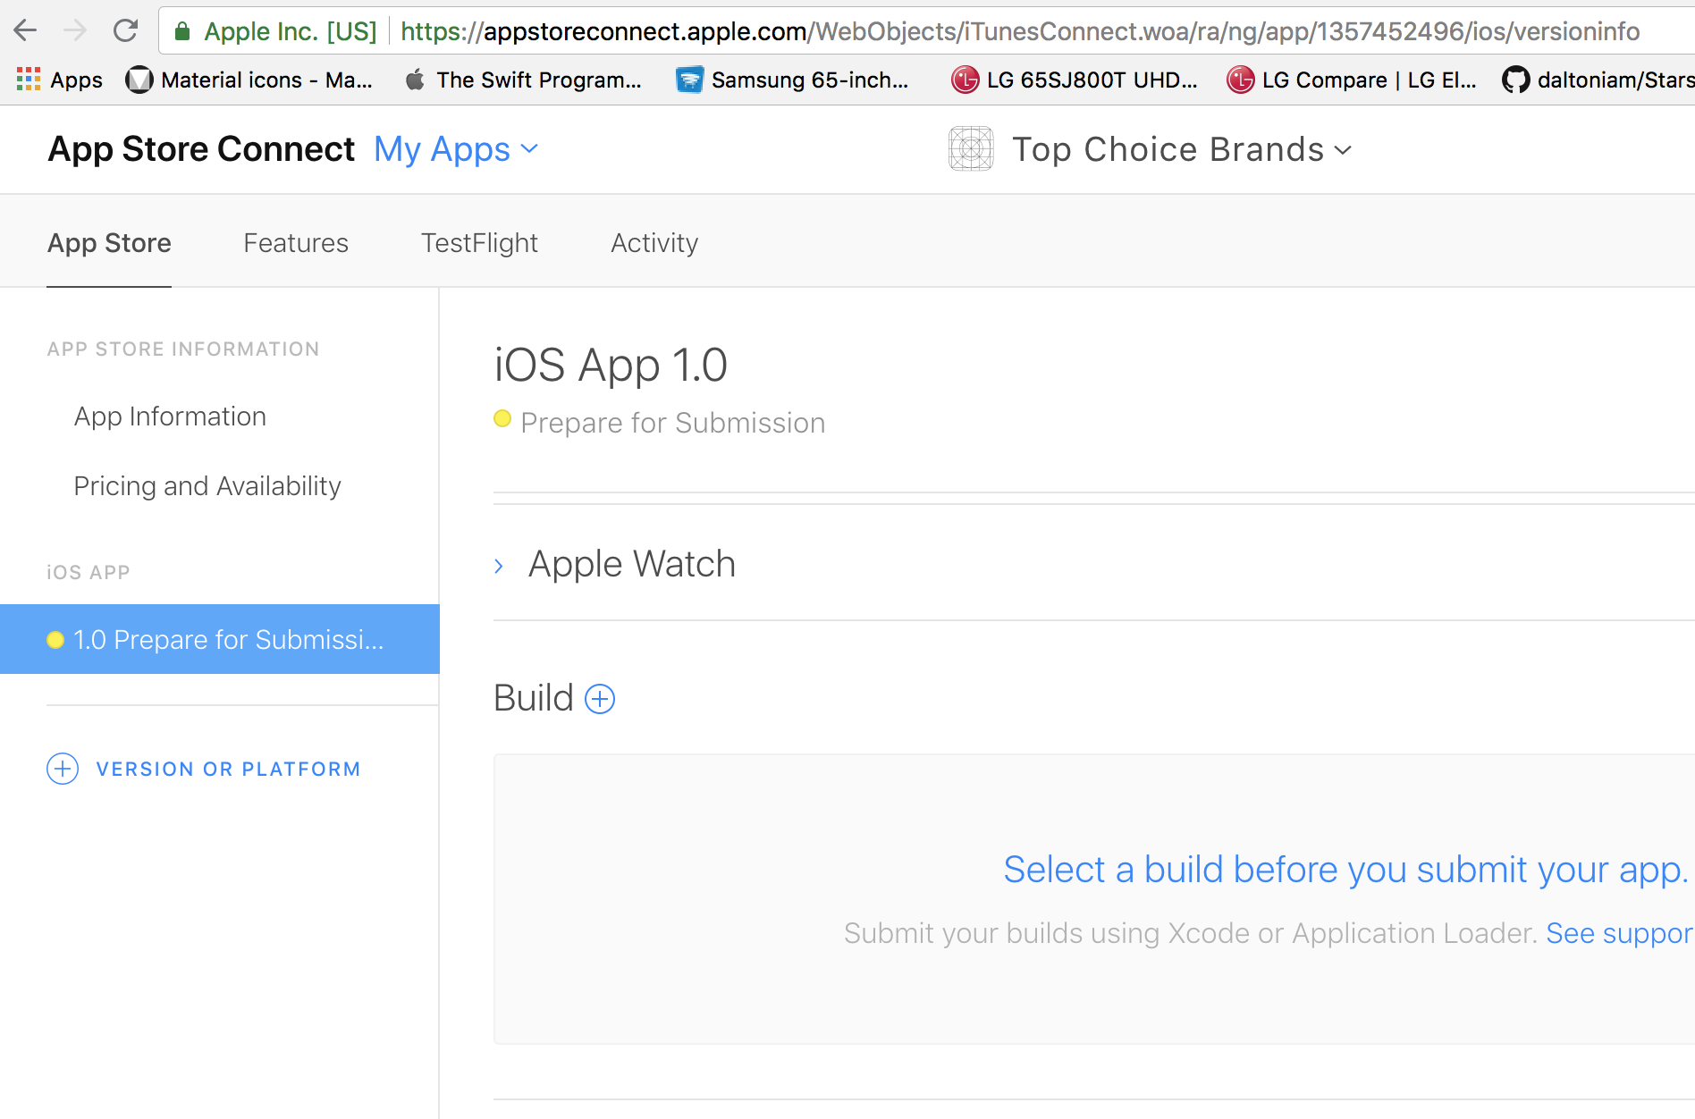Expand the Apple Watch section chevron
This screenshot has width=1695, height=1119.
[499, 566]
